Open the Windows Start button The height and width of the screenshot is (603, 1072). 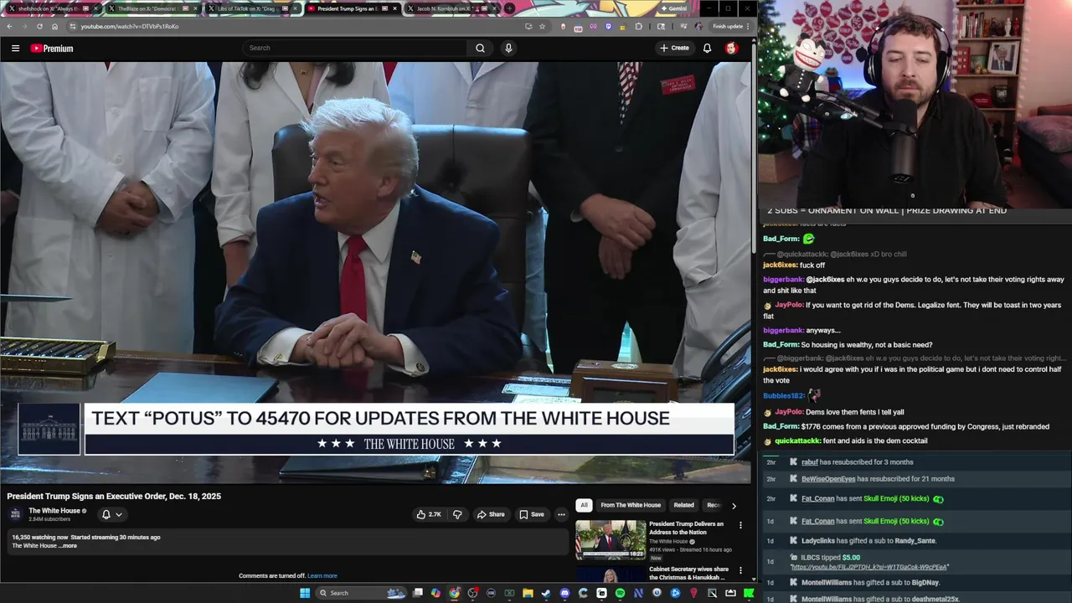click(x=305, y=593)
